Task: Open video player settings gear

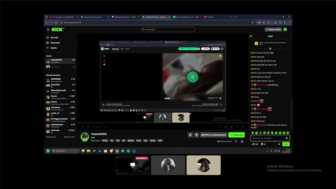Action: pyautogui.click(x=243, y=127)
